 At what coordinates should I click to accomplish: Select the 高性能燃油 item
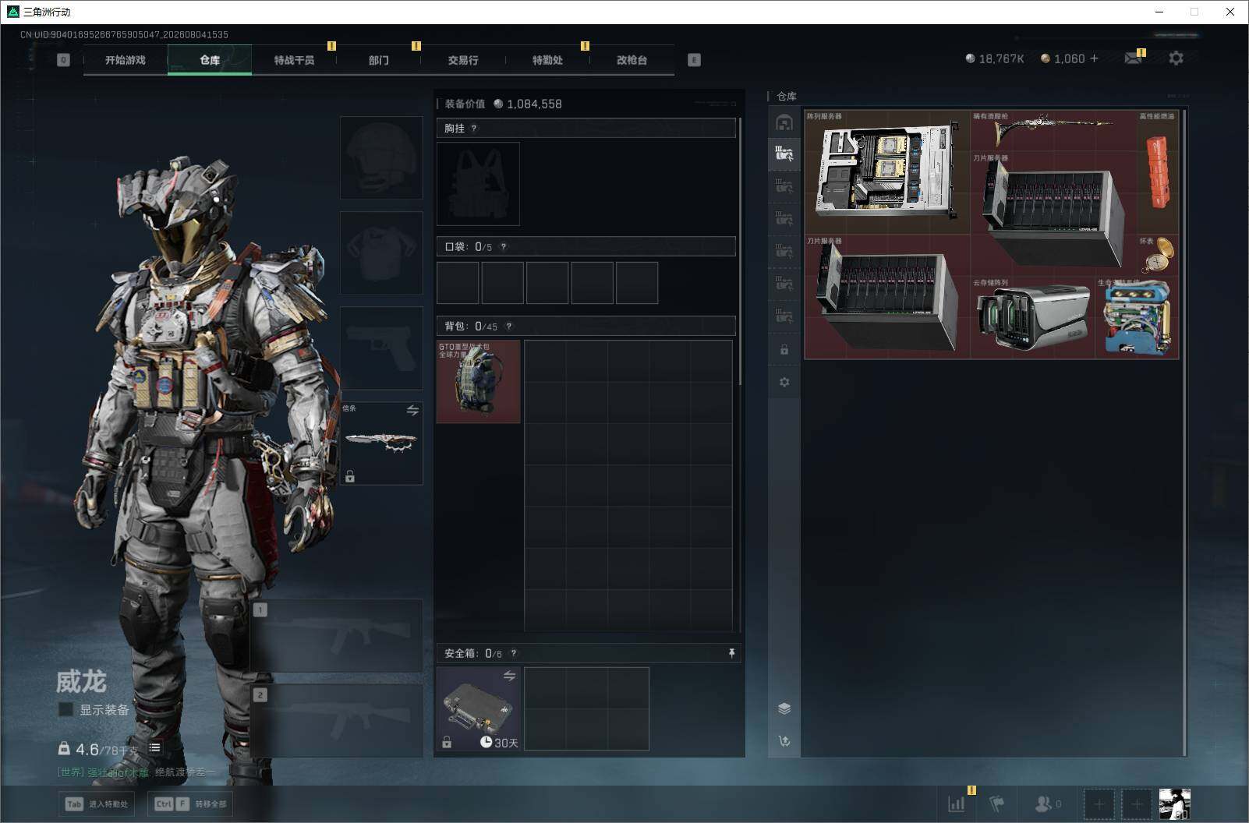1158,171
